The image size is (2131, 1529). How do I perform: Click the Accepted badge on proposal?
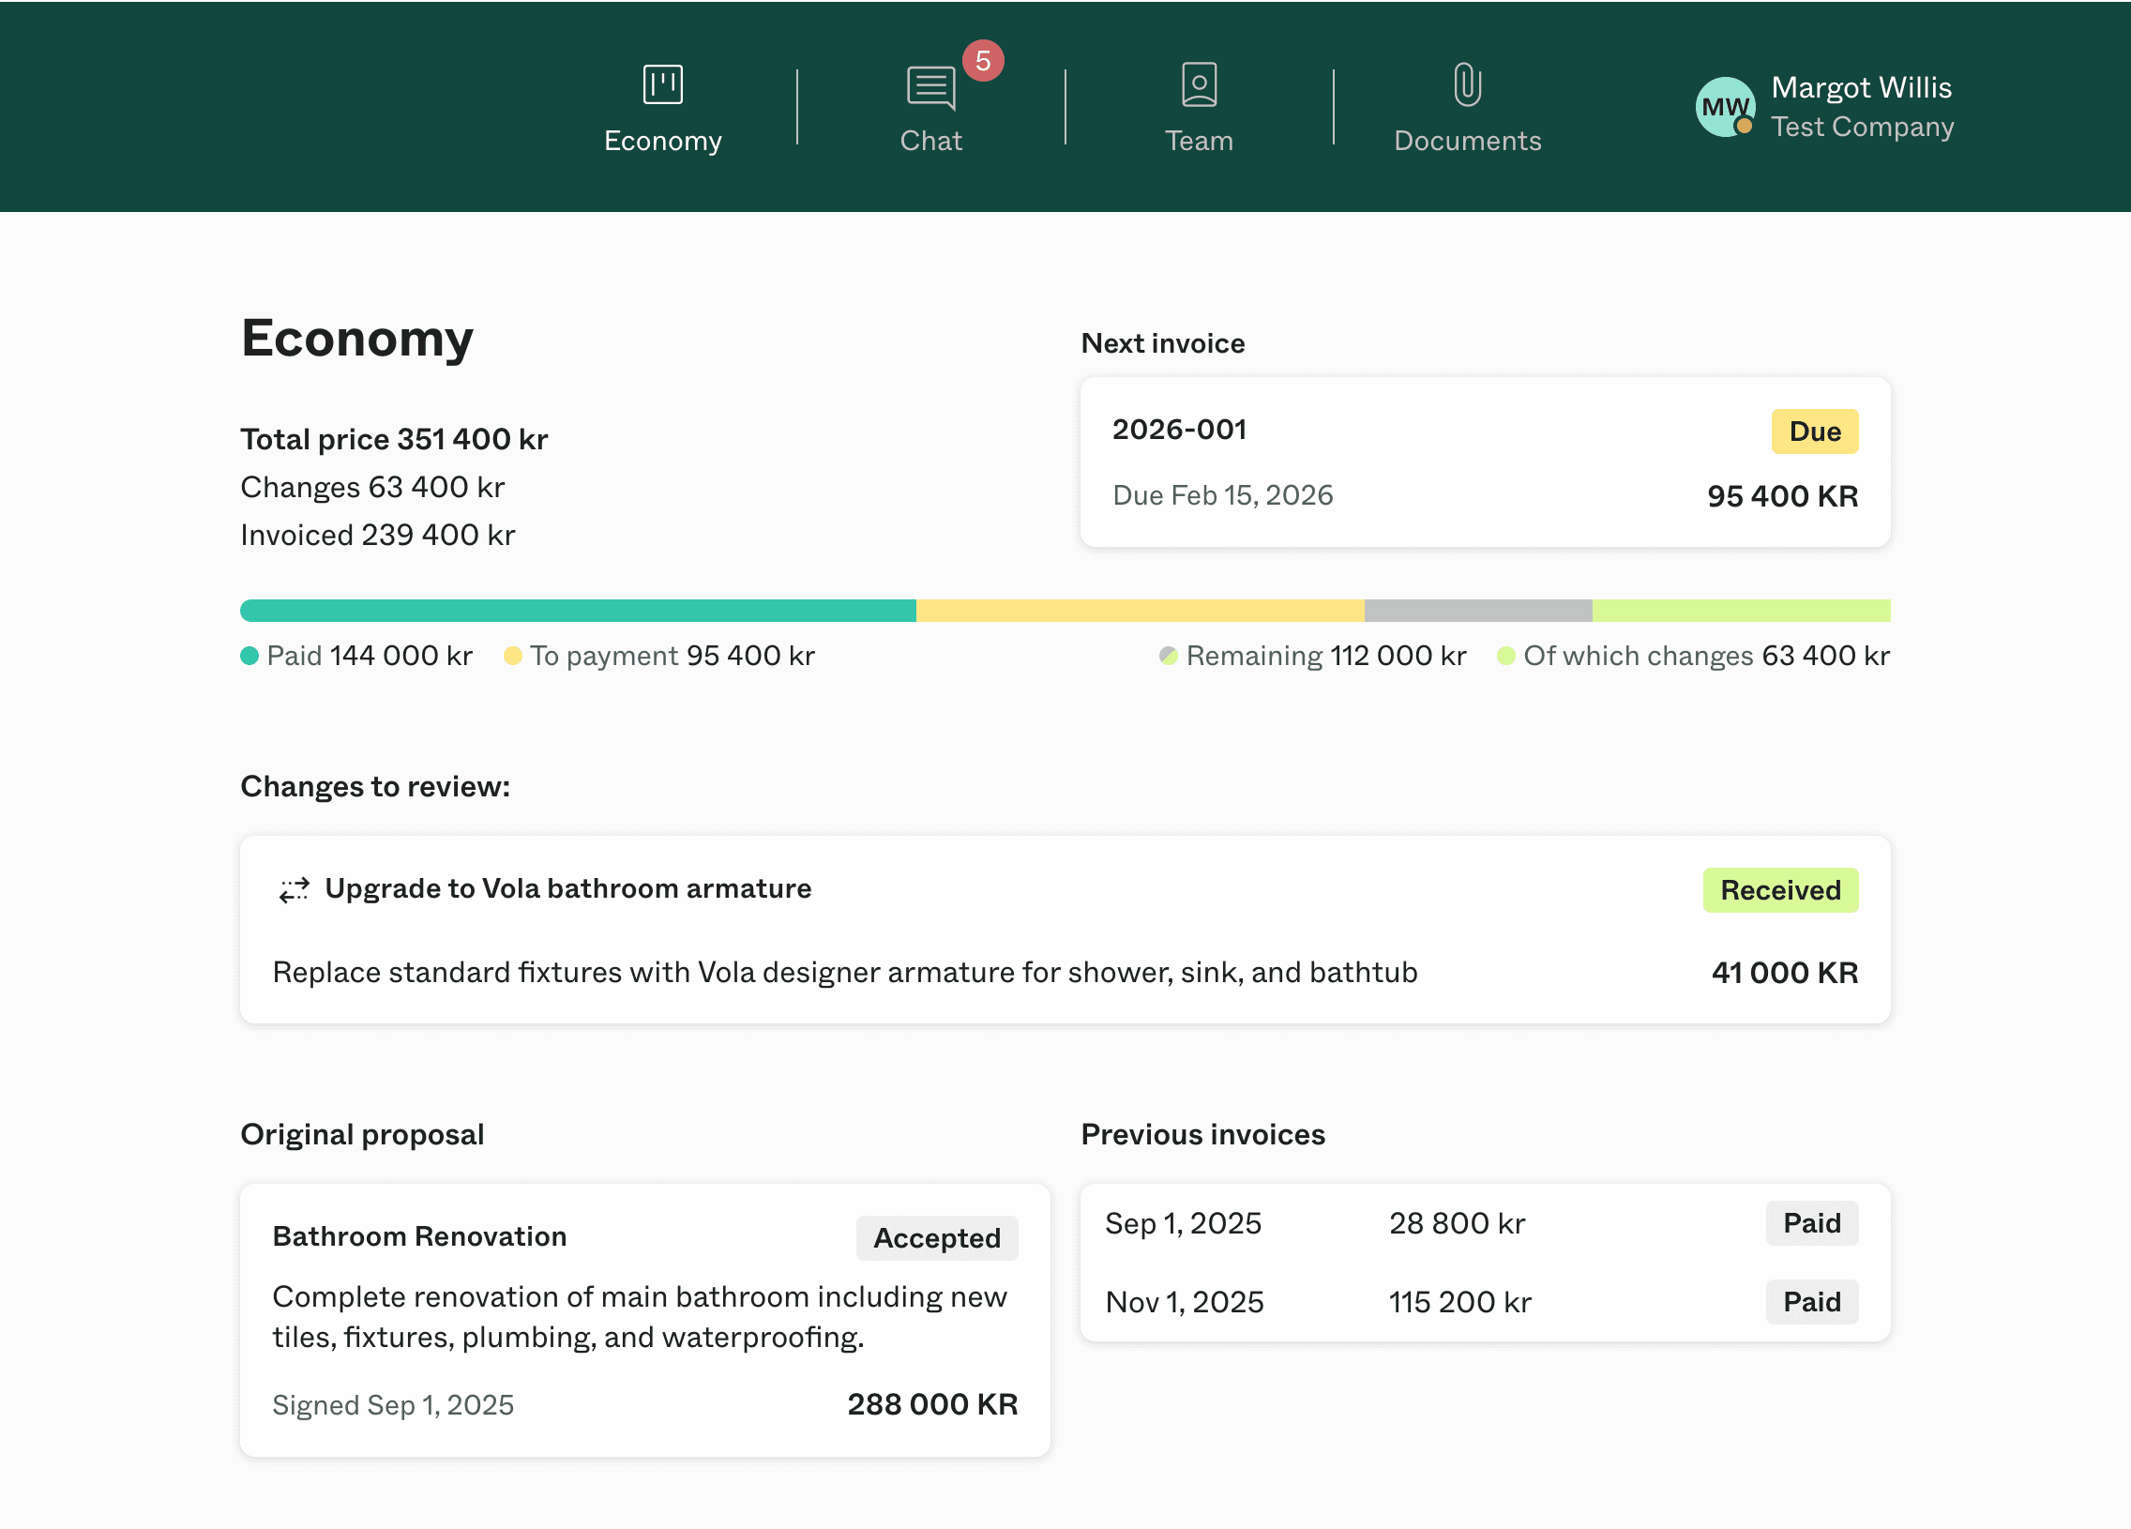[936, 1237]
